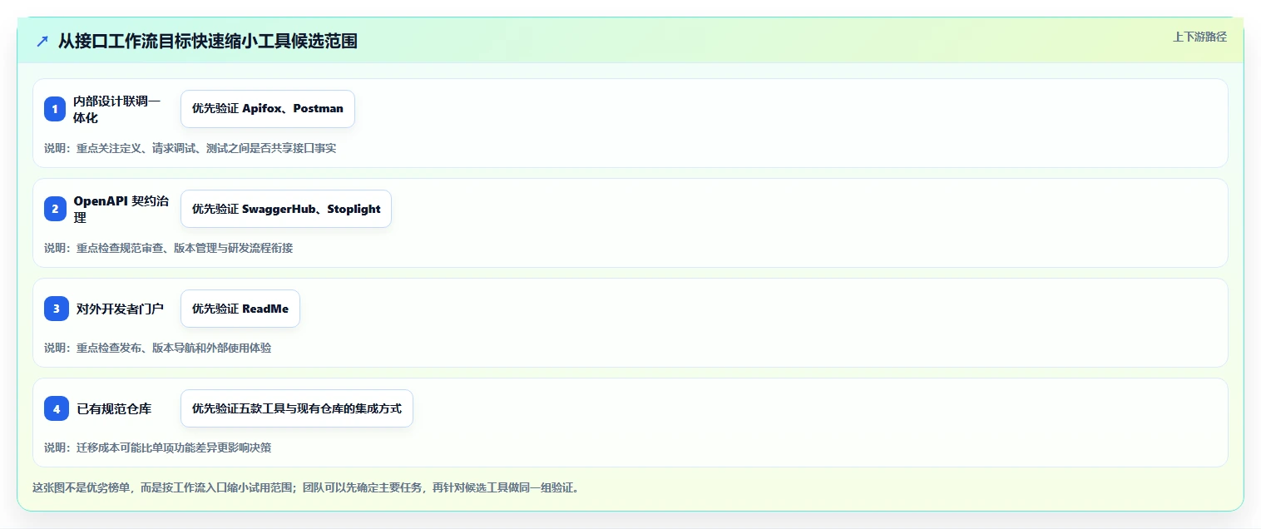Click step number 1 badge
The width and height of the screenshot is (1261, 529).
[55, 109]
